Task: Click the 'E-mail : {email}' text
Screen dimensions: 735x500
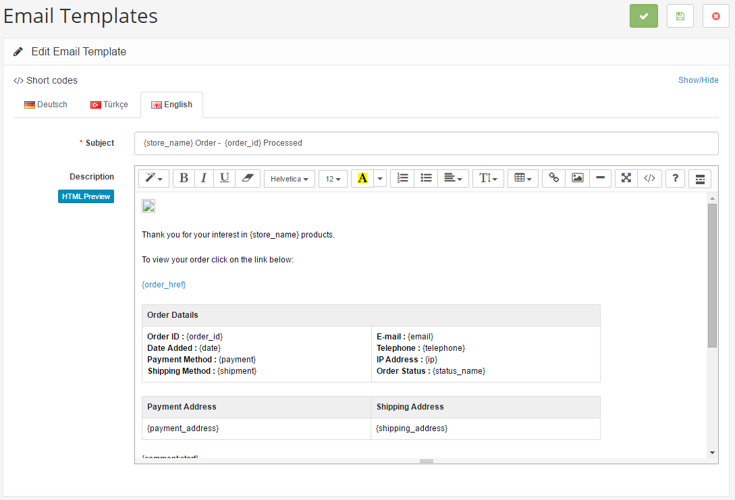Action: point(405,337)
